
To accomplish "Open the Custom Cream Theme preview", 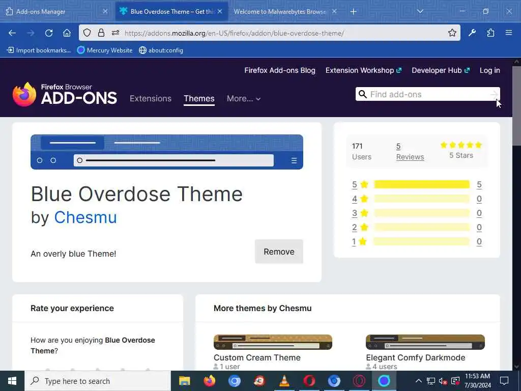I will (x=273, y=342).
